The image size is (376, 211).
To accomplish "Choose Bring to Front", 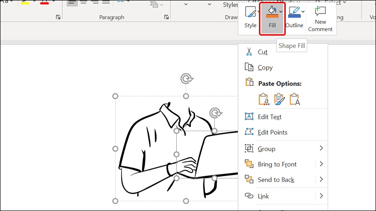I will pos(277,165).
